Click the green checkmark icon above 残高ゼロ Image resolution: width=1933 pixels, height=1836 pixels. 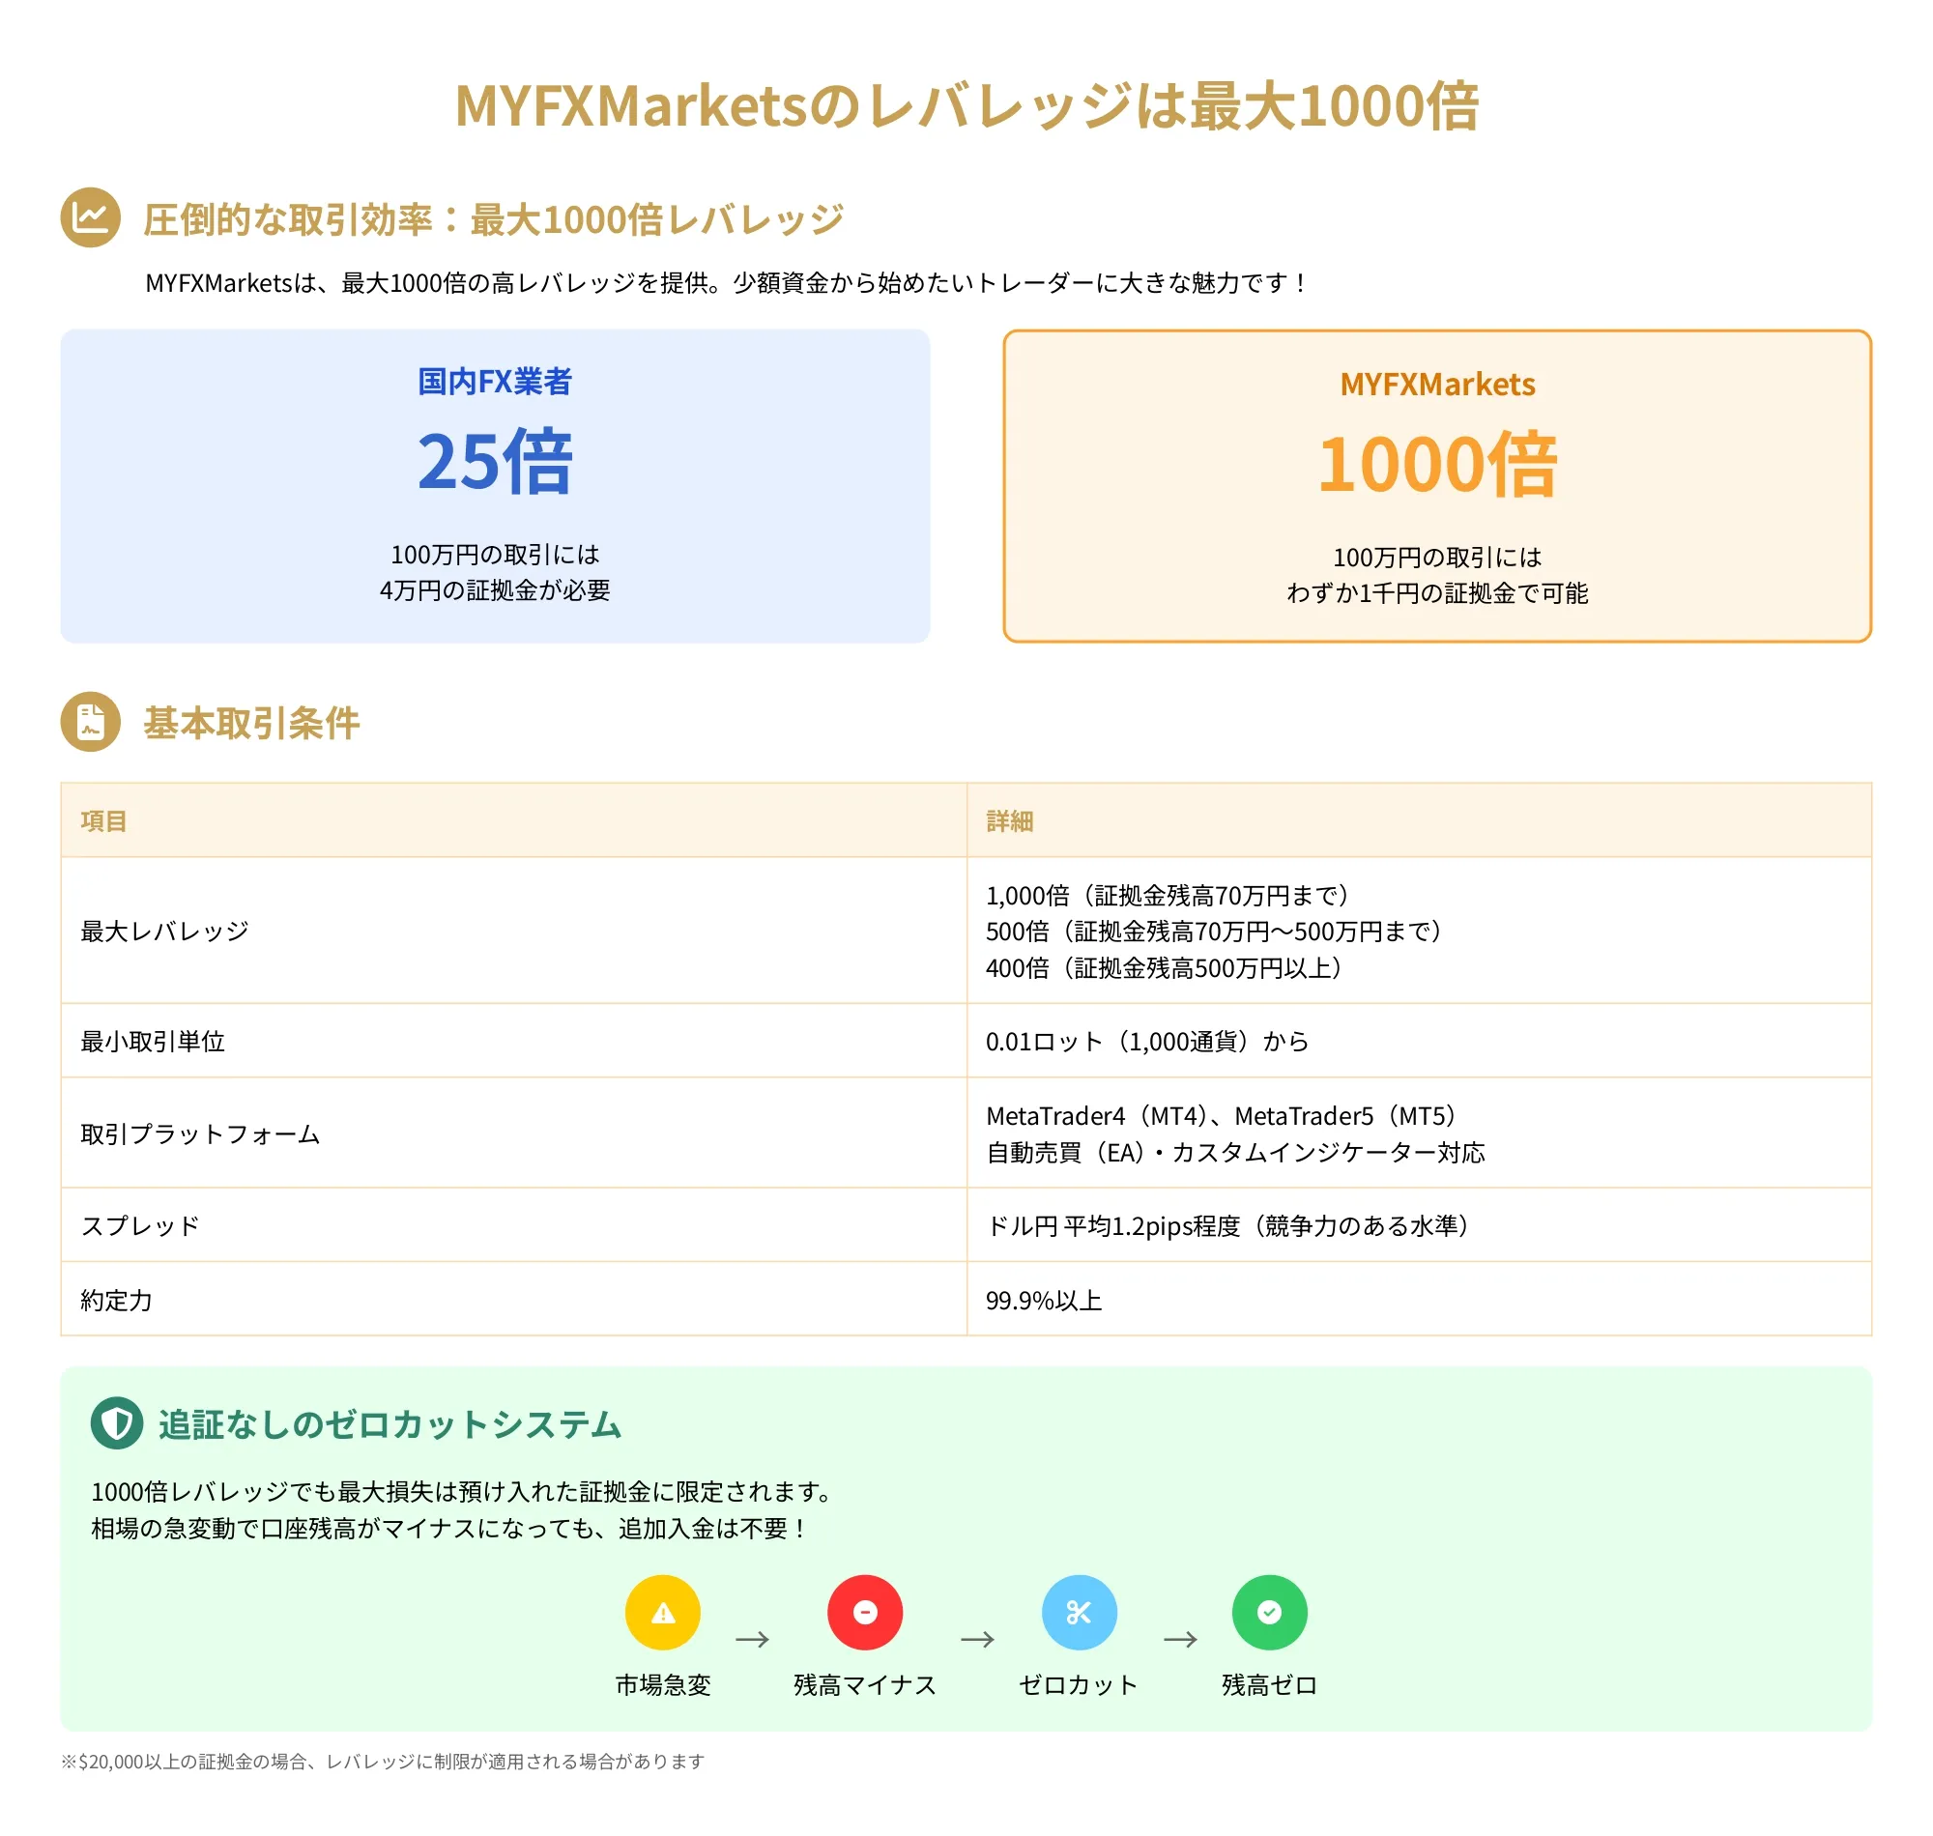point(1268,1613)
